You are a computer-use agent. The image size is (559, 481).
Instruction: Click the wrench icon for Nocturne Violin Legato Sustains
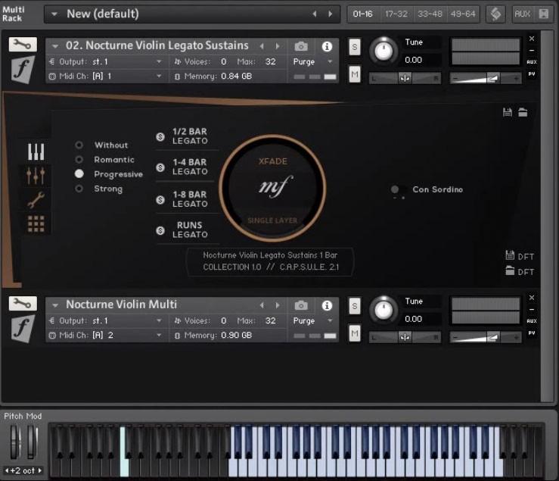click(x=23, y=45)
